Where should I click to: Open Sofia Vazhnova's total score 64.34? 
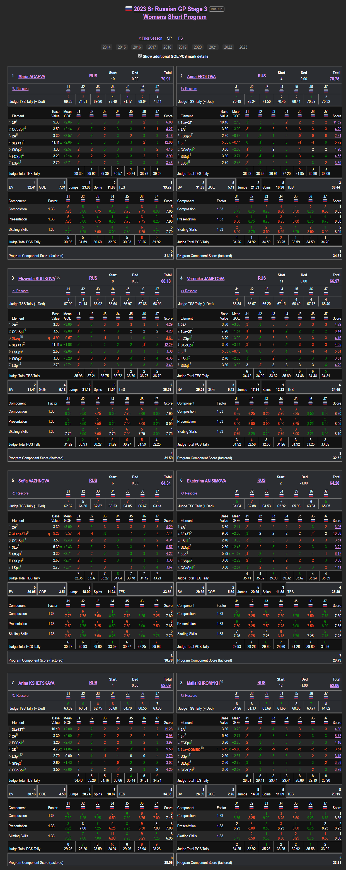(166, 483)
